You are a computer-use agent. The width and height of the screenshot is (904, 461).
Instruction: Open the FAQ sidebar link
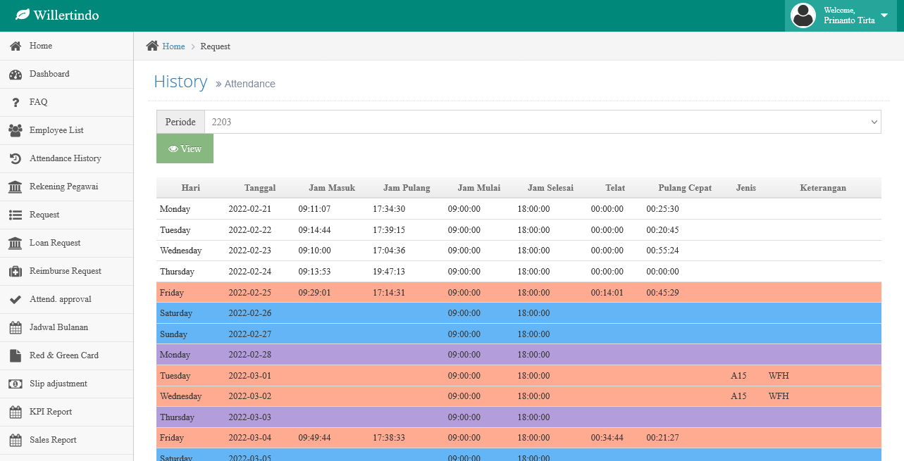pos(66,102)
